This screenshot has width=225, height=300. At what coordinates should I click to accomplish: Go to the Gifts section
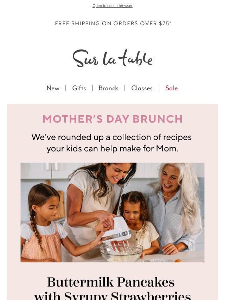tap(79, 88)
